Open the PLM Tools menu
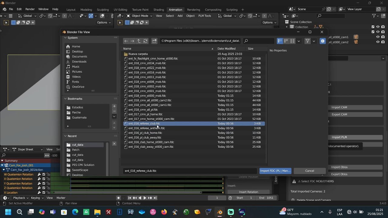The width and height of the screenshot is (388, 218). (x=205, y=16)
